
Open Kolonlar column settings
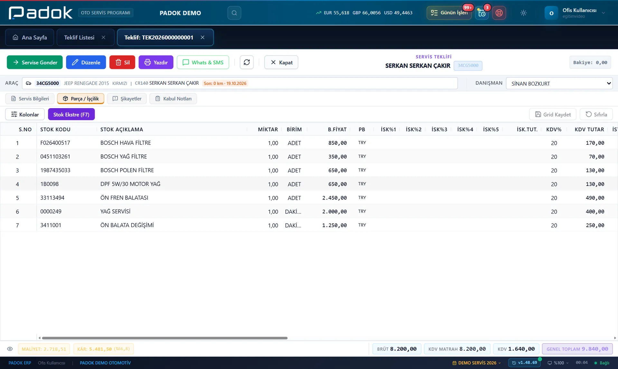(x=25, y=114)
